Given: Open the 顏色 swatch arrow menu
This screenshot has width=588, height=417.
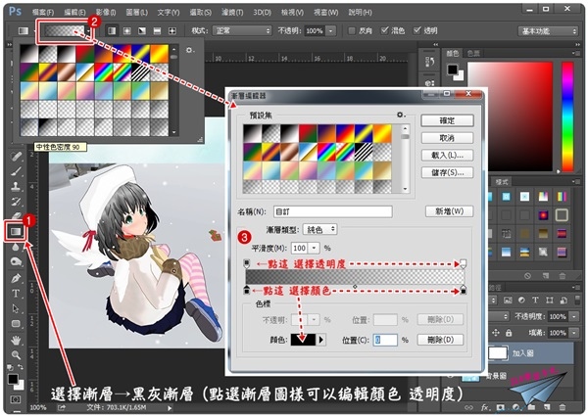Looking at the screenshot, I should [x=320, y=340].
